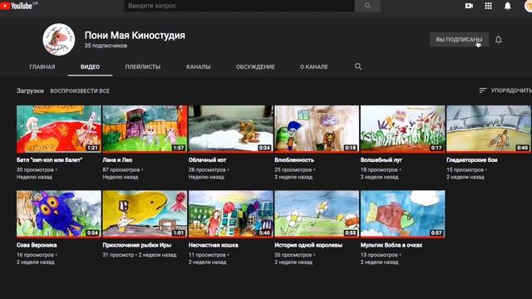Viewport: 532px width, 299px height.
Task: Click the channel notification bell beside the subscribe button
Action: 499,40
